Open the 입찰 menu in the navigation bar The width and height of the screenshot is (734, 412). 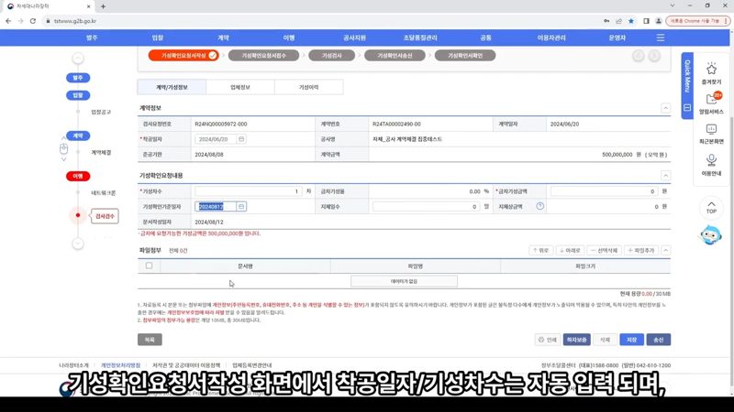click(157, 38)
